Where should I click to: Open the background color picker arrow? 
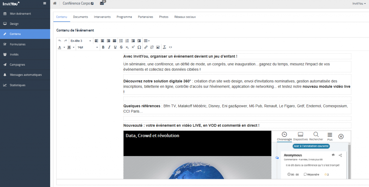[74, 47]
